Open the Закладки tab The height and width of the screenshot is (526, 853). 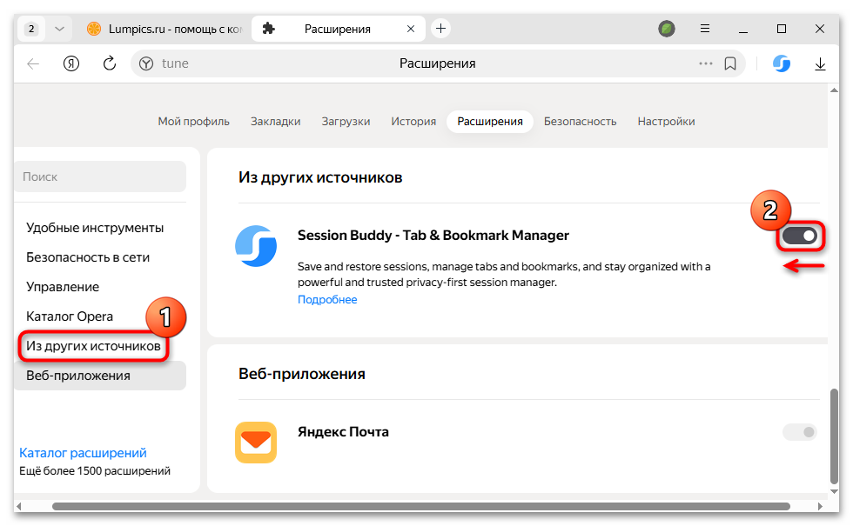click(x=275, y=121)
